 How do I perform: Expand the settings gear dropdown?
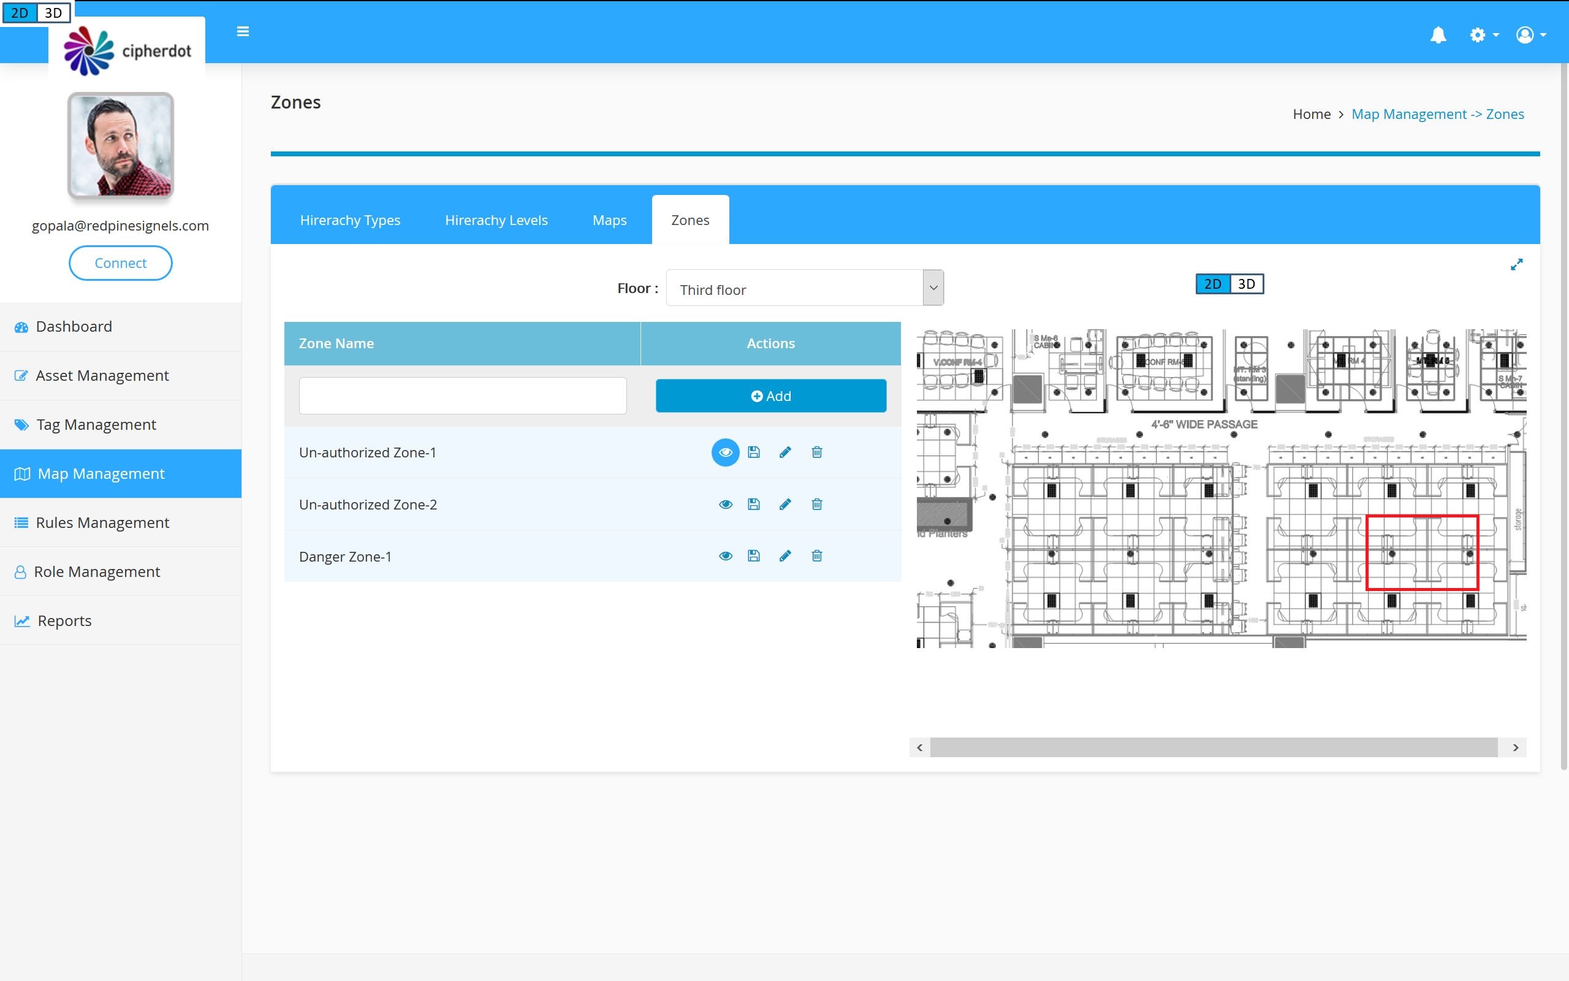1483,35
